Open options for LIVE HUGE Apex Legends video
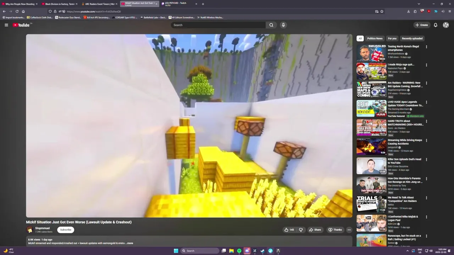Viewport: 454px width, 255px height. pyautogui.click(x=426, y=103)
